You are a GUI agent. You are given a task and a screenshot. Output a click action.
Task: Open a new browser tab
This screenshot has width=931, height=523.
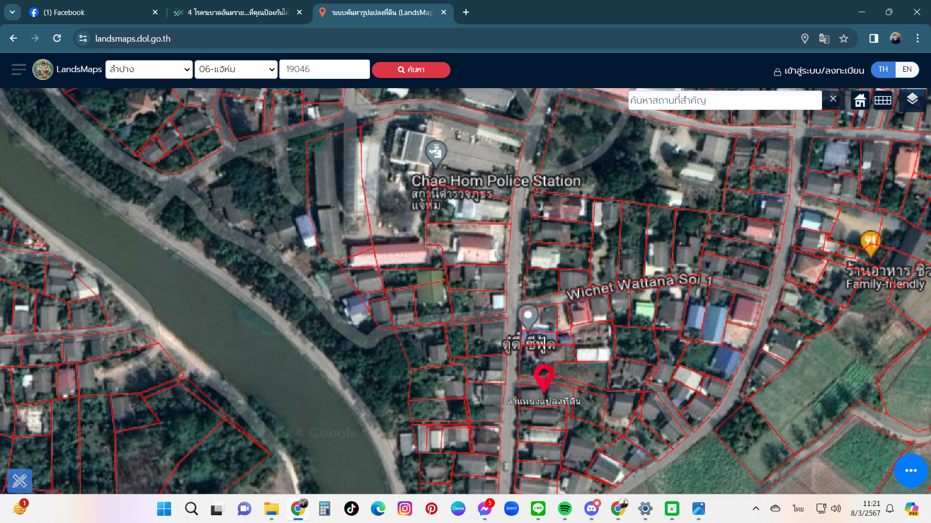click(x=466, y=13)
